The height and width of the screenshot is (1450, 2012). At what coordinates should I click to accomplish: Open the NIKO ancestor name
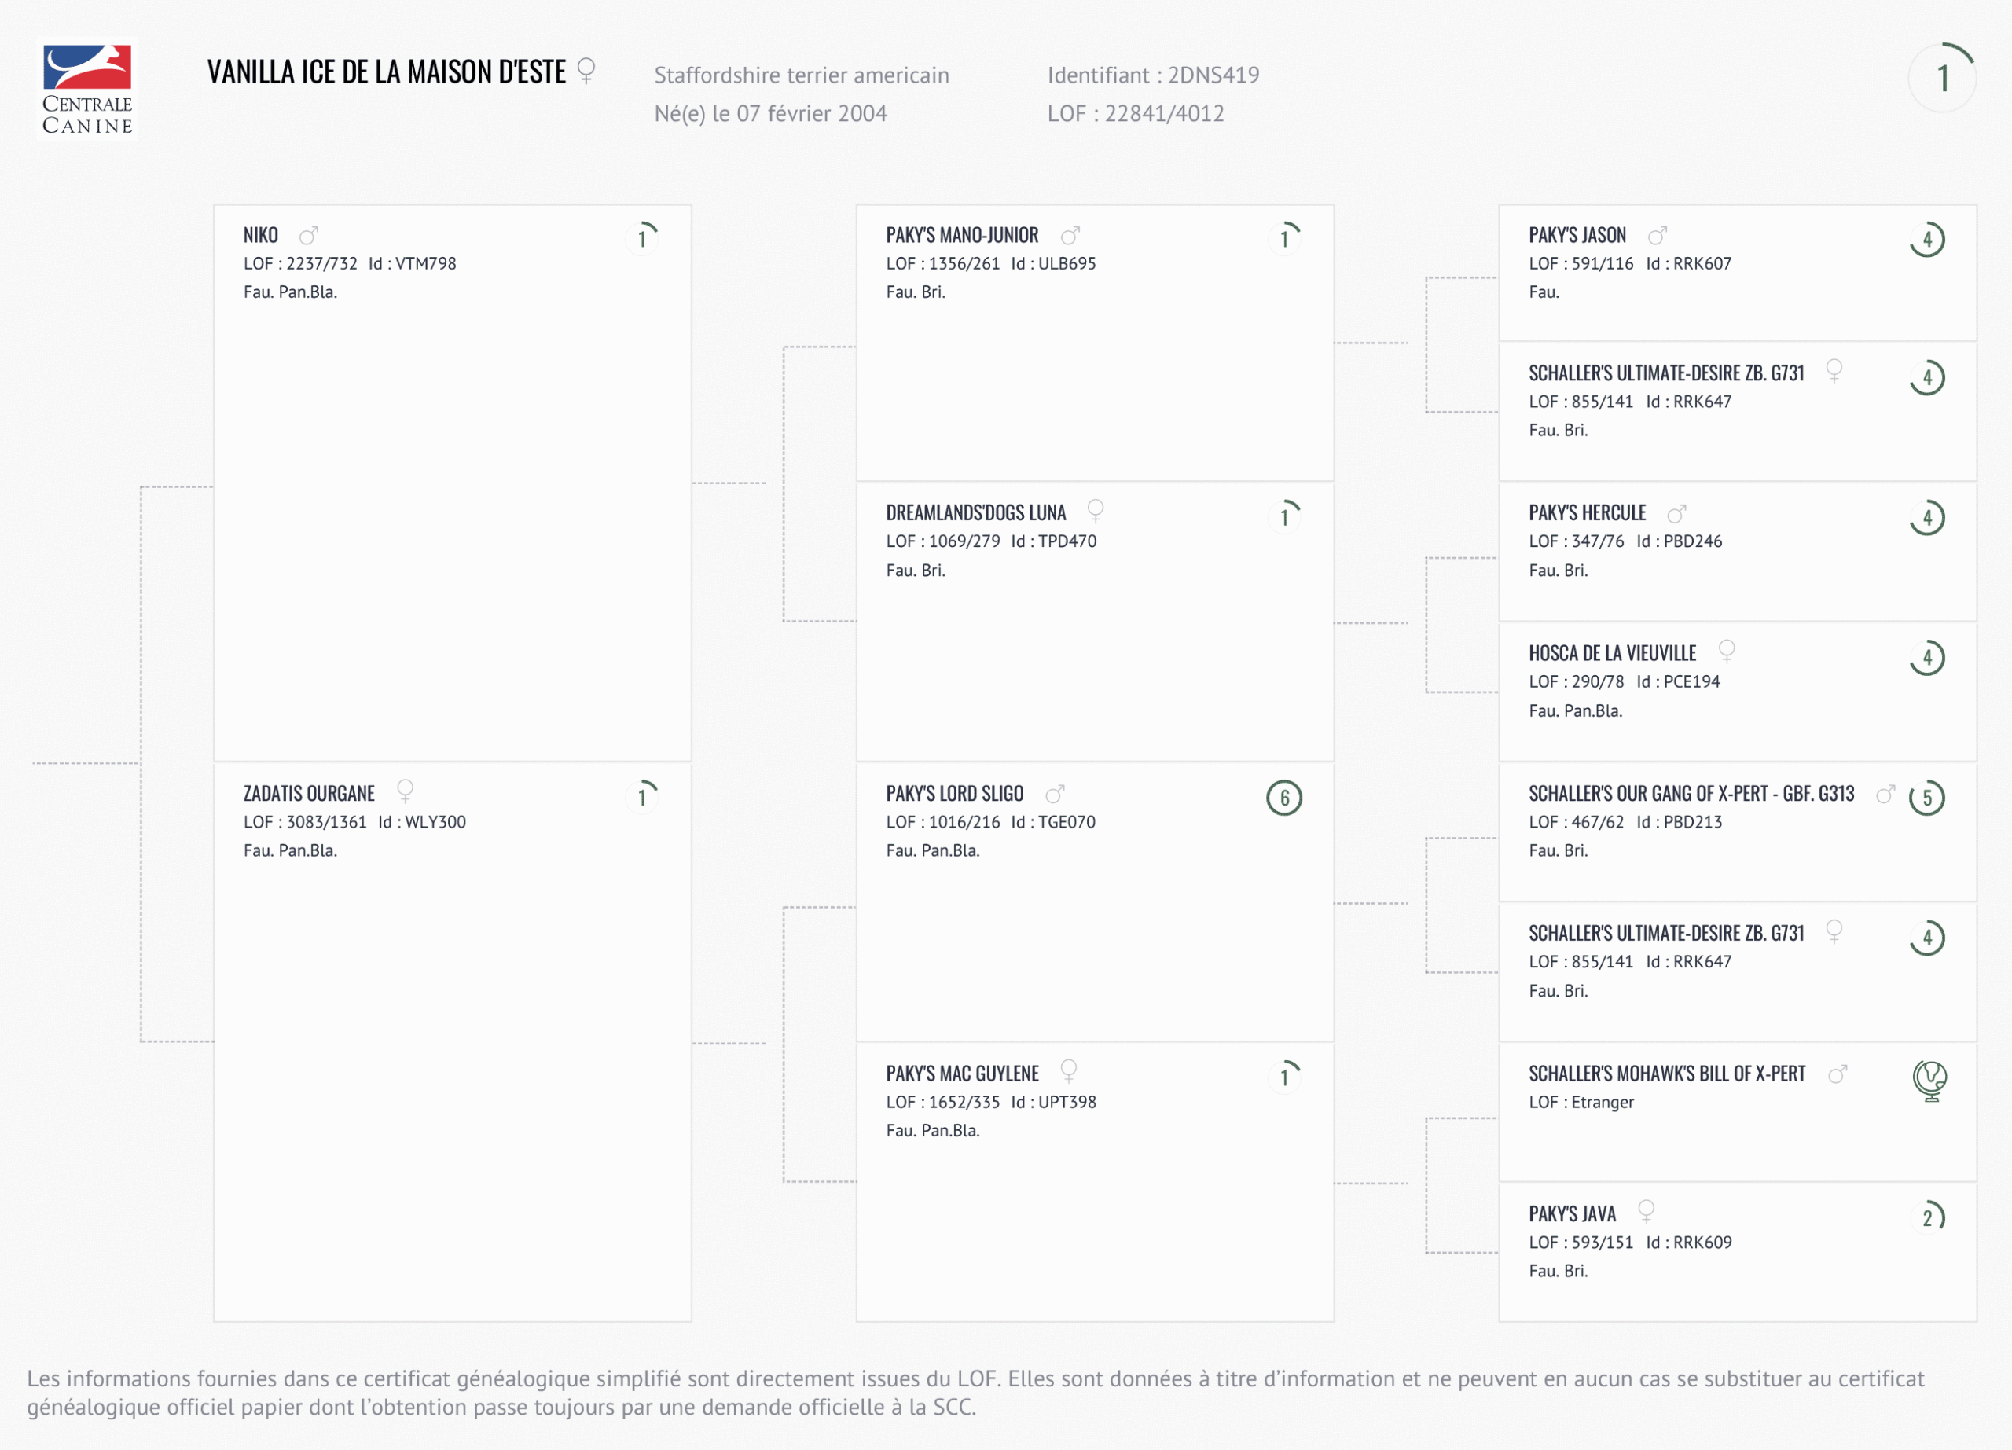point(261,235)
